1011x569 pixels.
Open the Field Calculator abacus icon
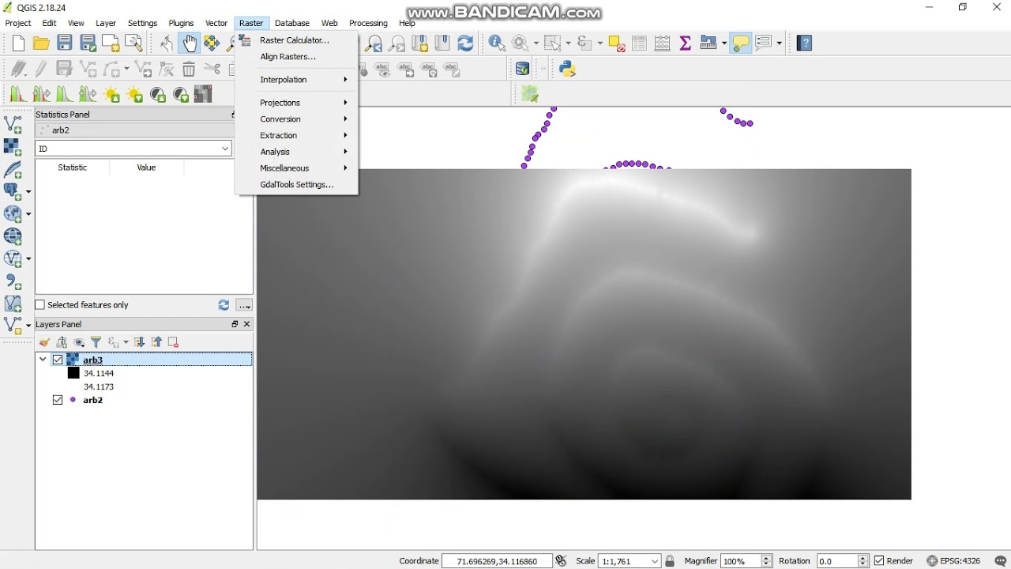[663, 43]
